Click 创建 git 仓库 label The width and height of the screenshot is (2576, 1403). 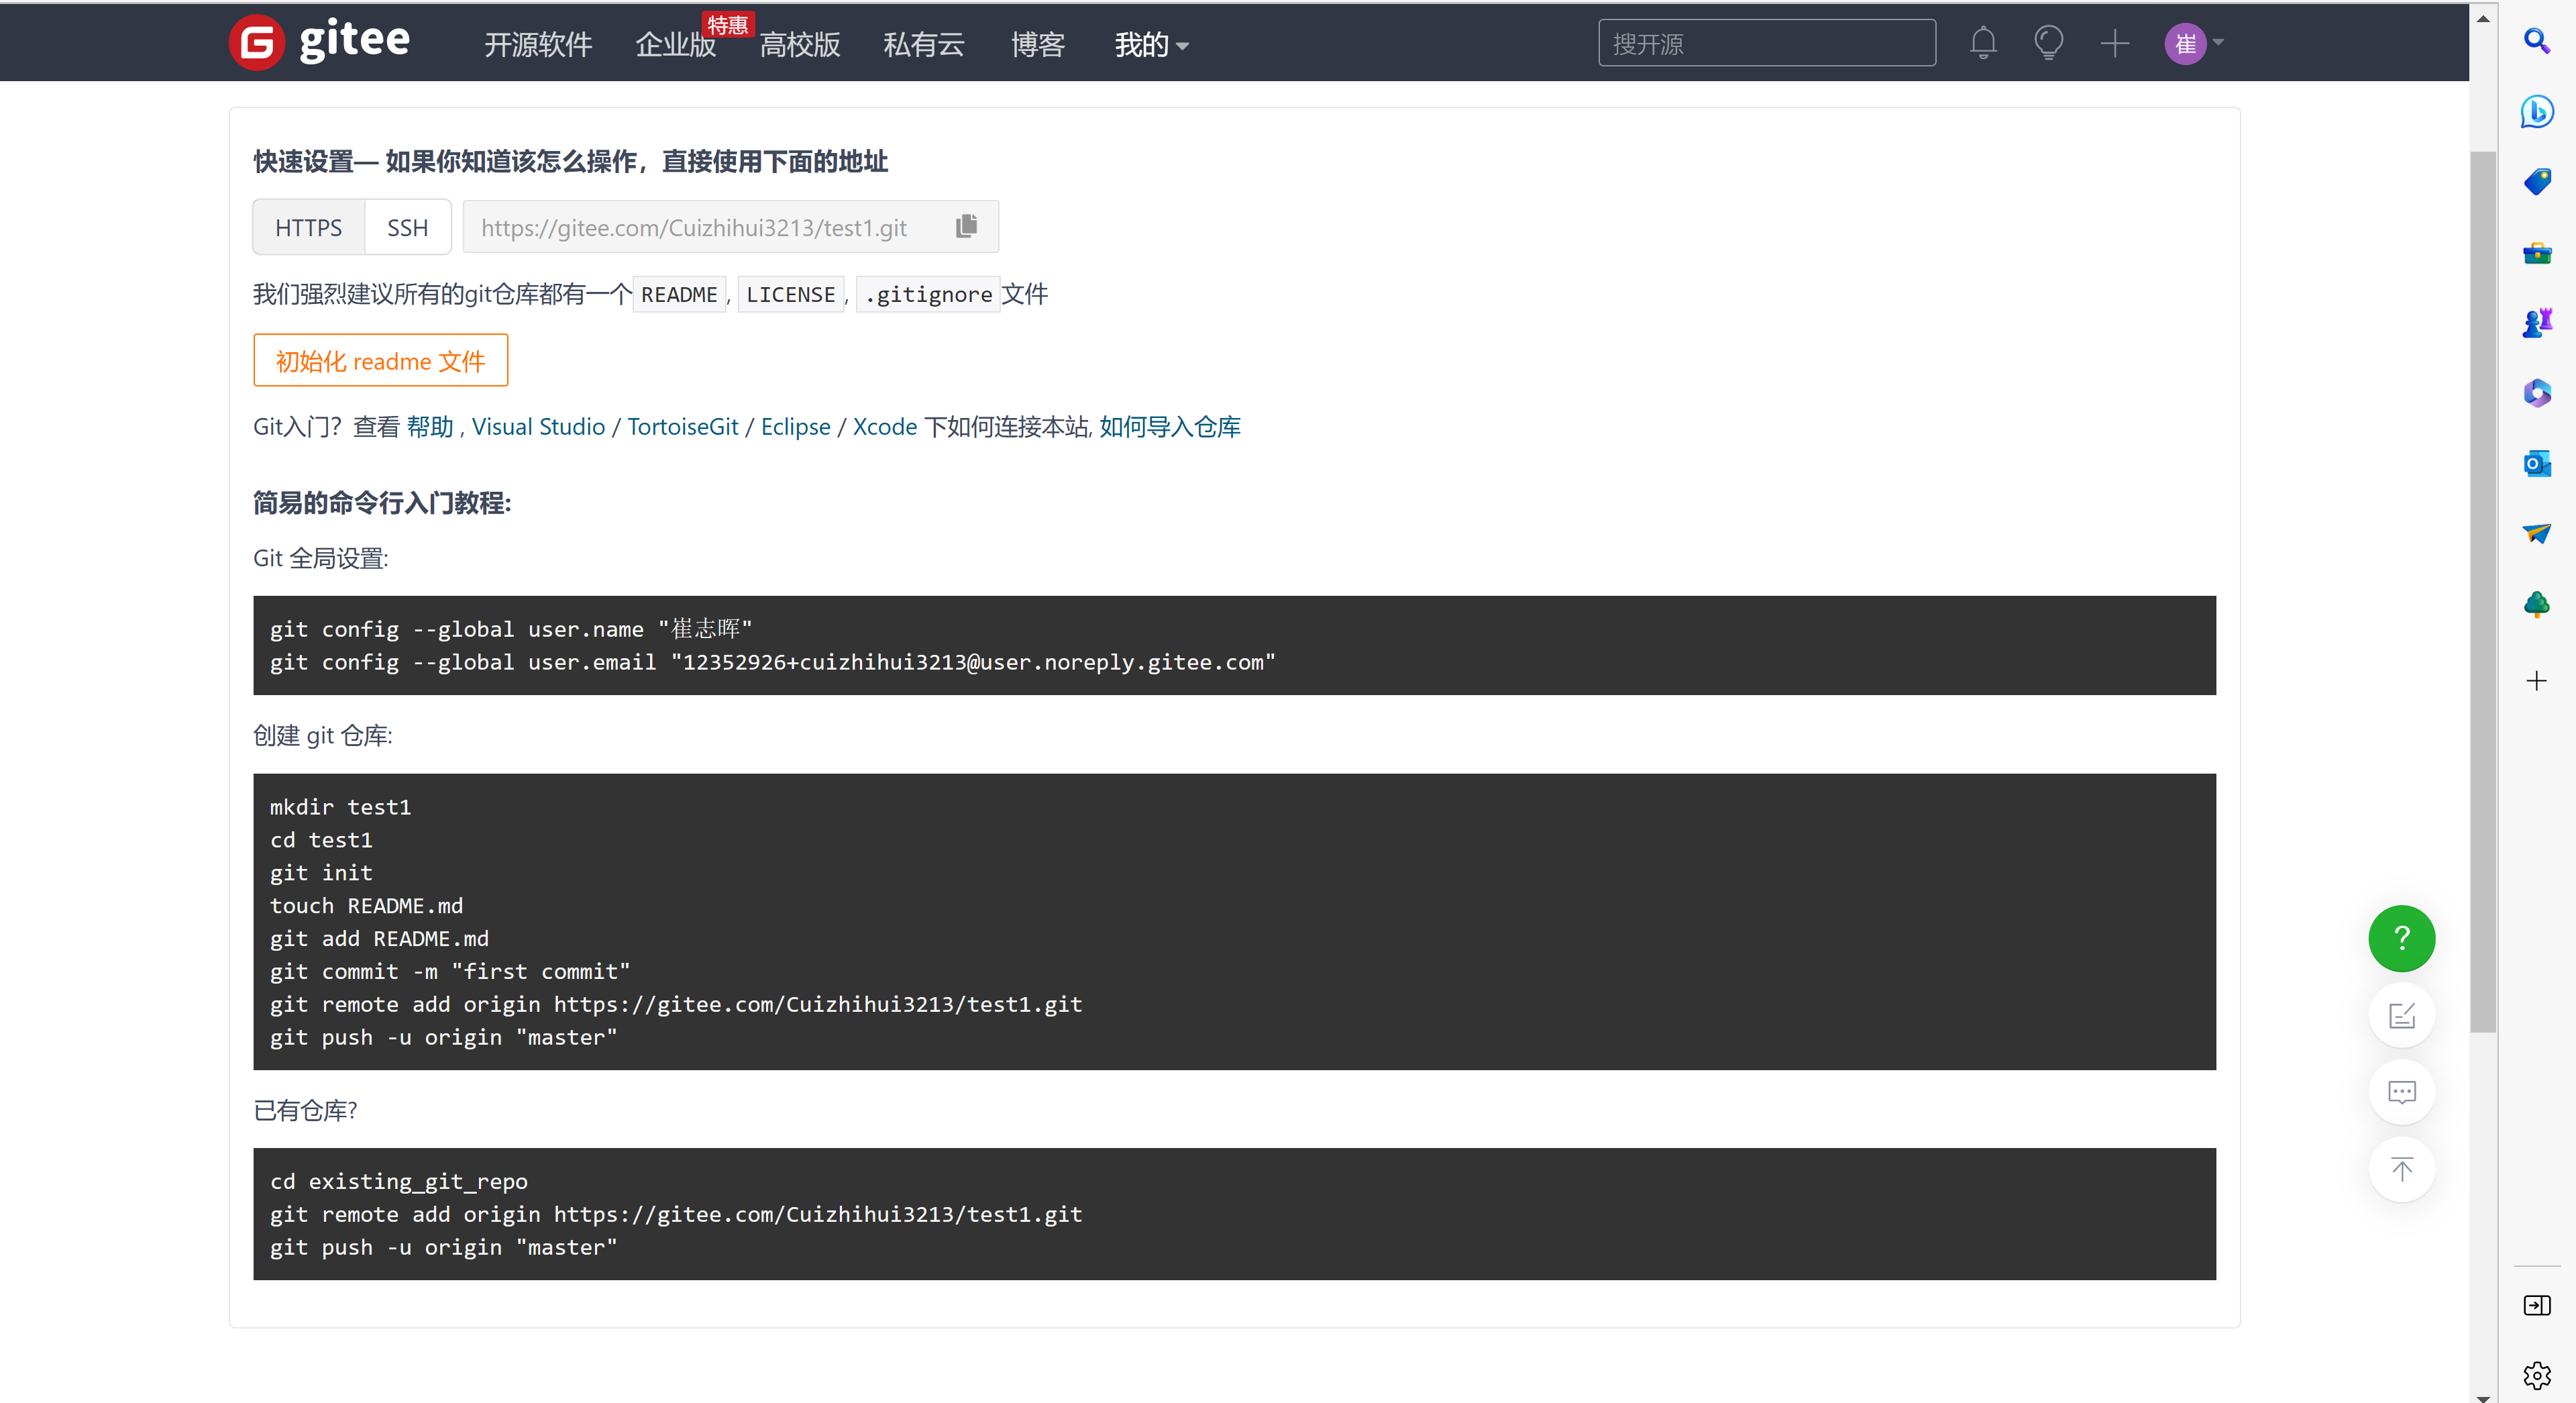(322, 735)
